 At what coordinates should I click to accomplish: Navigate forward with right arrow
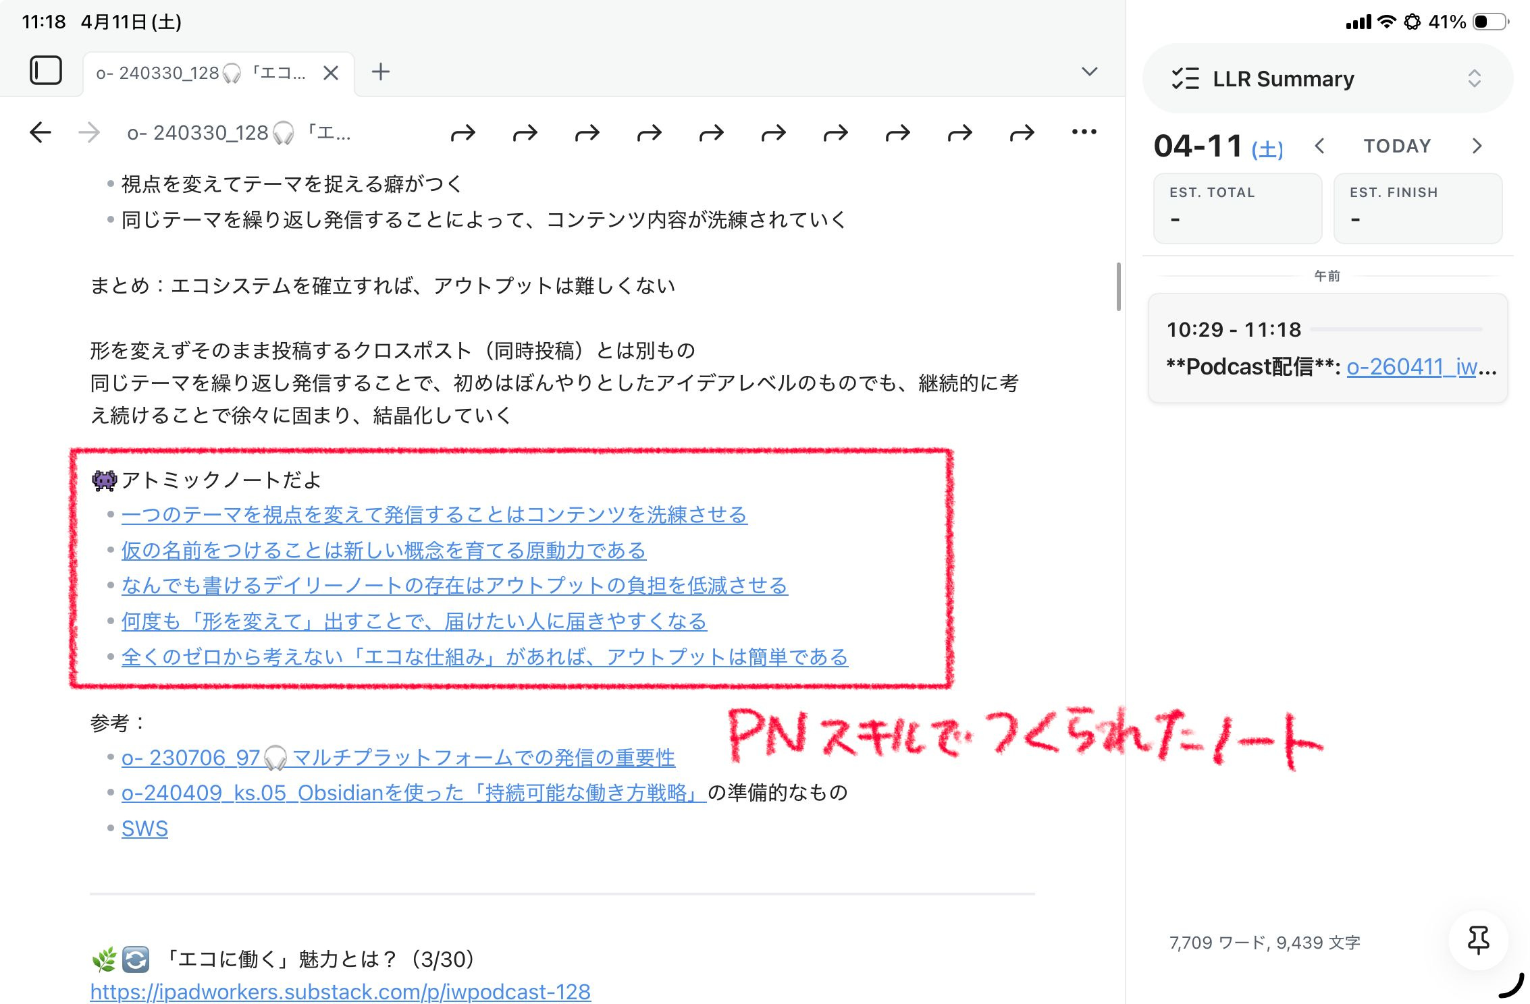pyautogui.click(x=89, y=132)
